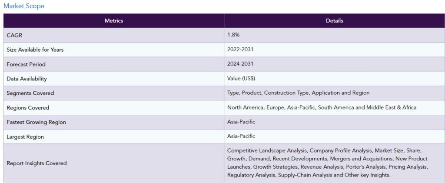
Task: Click the CAGR metric cell
Action: tap(15, 35)
